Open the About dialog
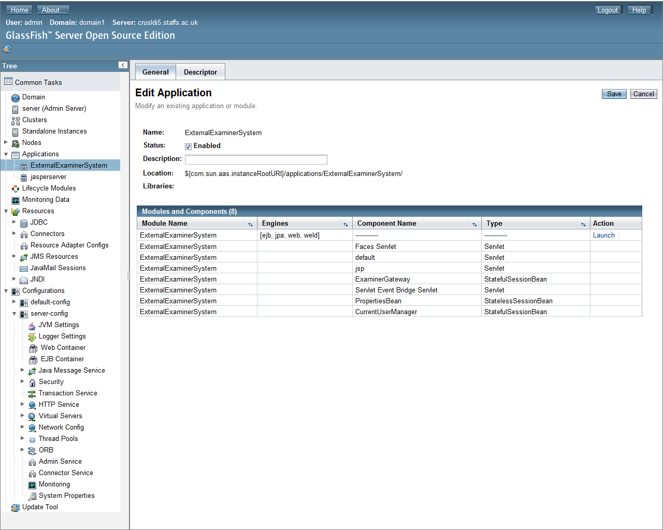Image resolution: width=663 pixels, height=530 pixels. tap(54, 10)
